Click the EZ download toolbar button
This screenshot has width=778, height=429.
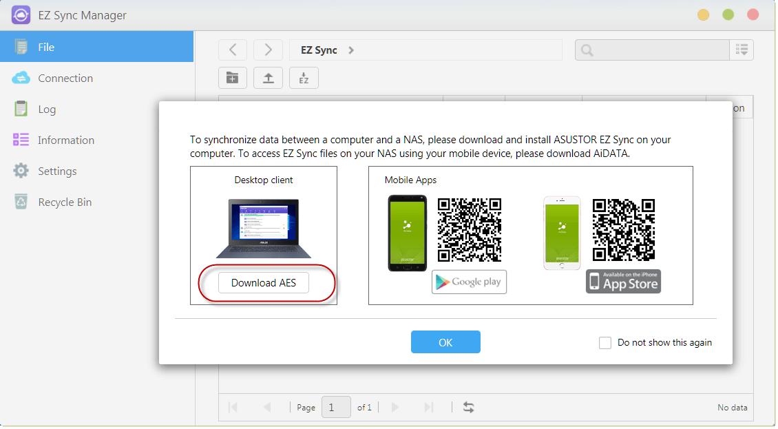pos(304,78)
